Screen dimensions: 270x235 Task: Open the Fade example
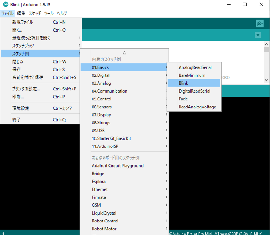click(x=194, y=99)
